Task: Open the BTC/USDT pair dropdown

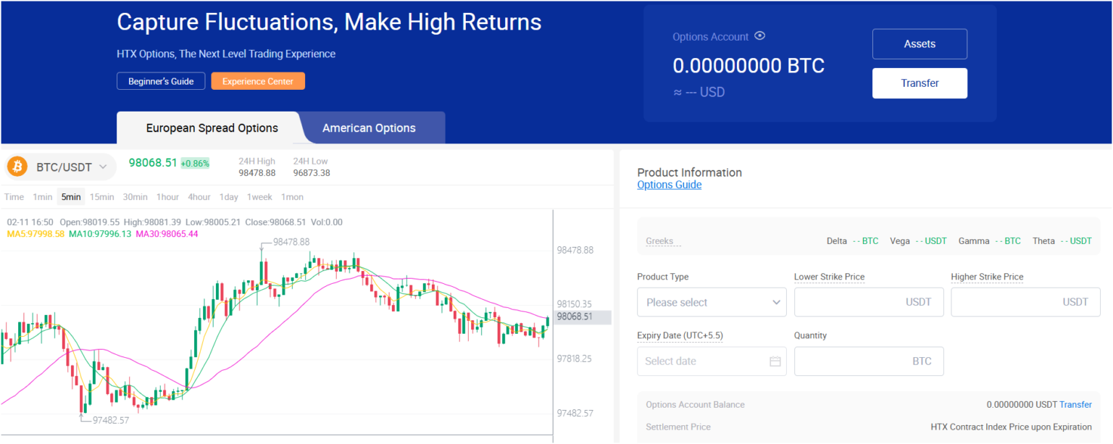Action: click(x=62, y=167)
